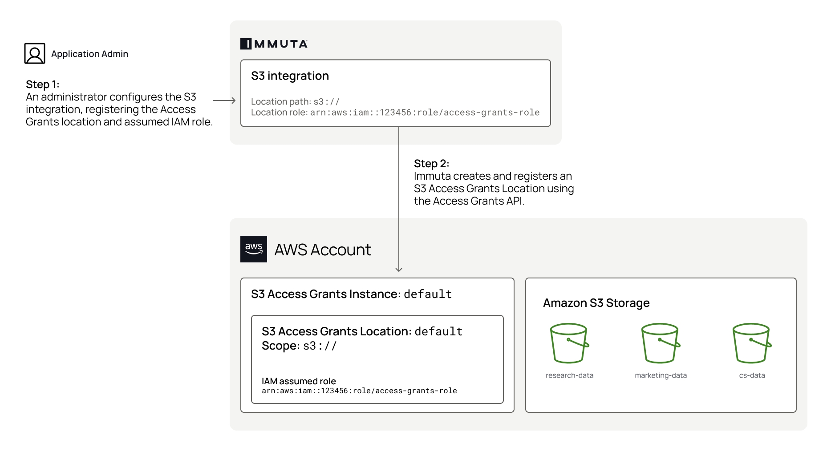827x451 pixels.
Task: Click the Step 1 heading
Action: tap(42, 85)
